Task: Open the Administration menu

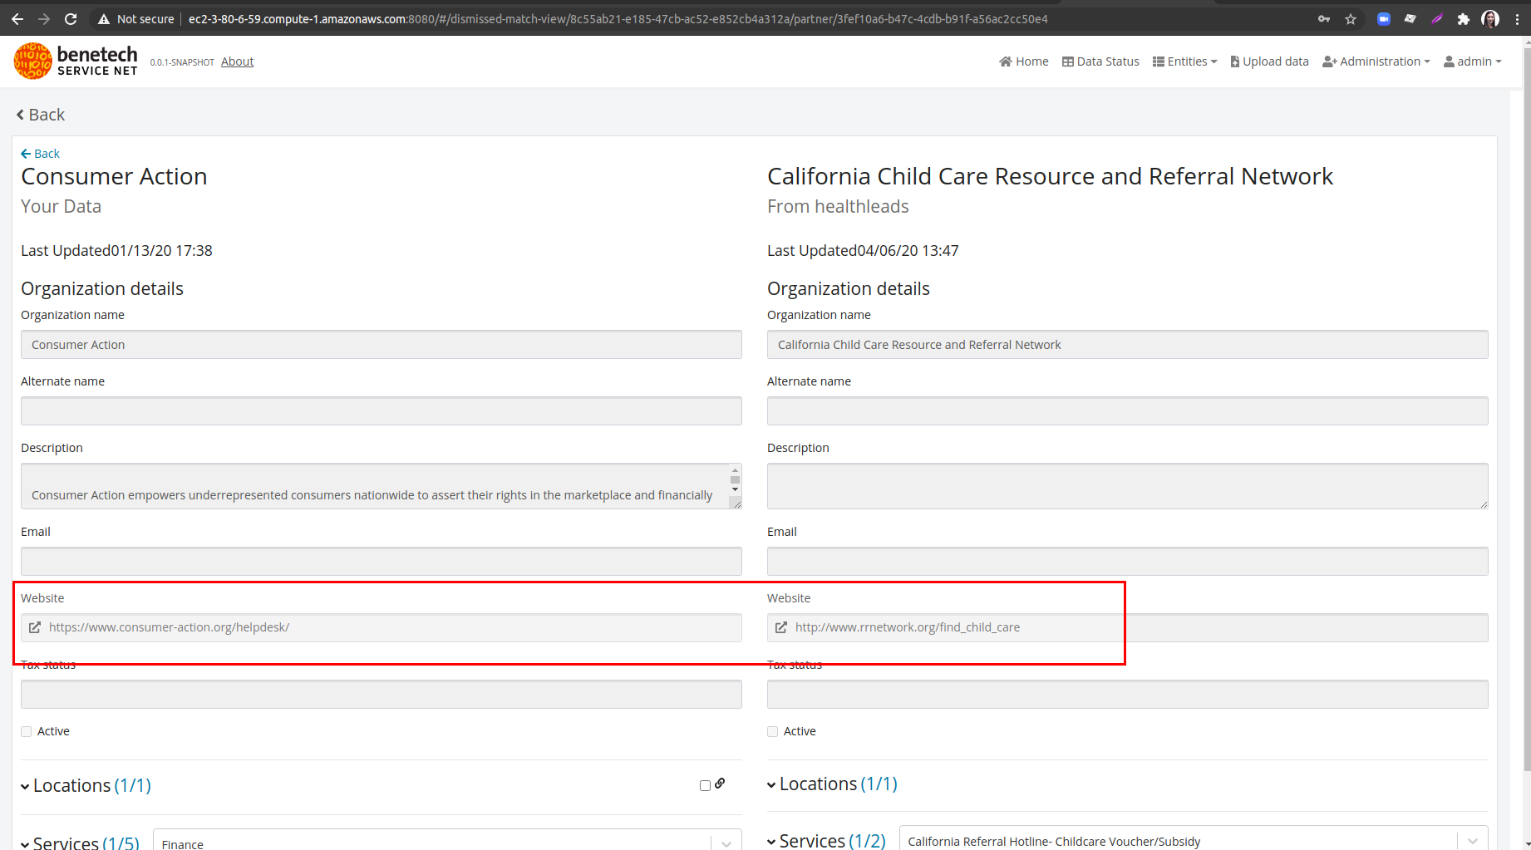Action: (1376, 61)
